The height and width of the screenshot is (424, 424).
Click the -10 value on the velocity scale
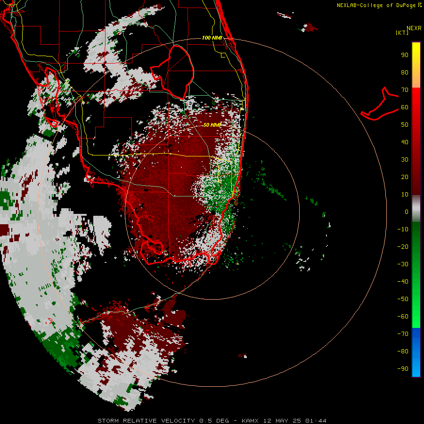403,229
